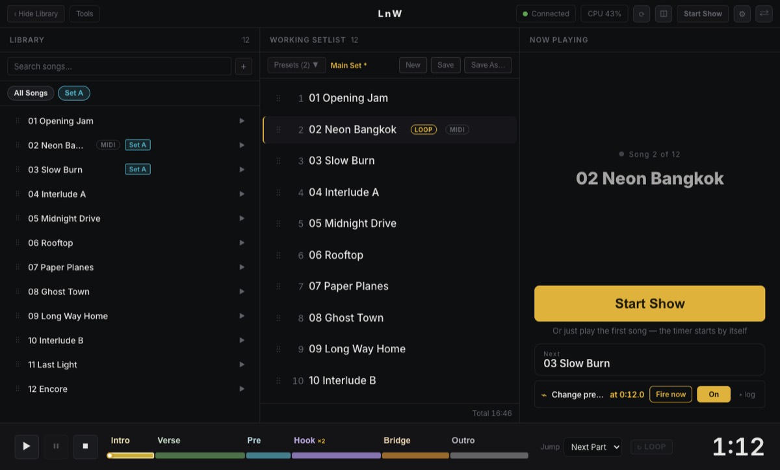
Task: Click the Search songs field
Action: pyautogui.click(x=119, y=66)
